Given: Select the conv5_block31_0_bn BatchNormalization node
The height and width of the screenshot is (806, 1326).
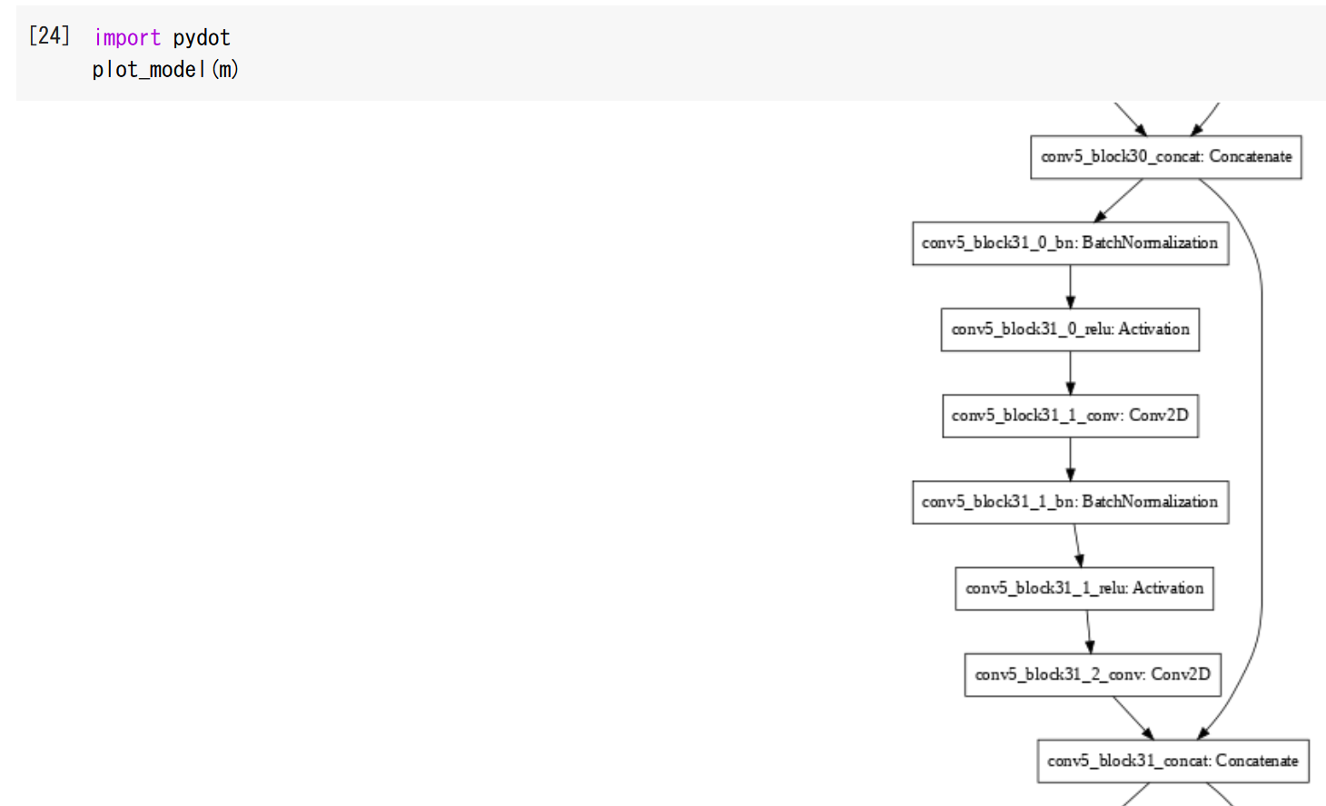Looking at the screenshot, I should 1070,243.
